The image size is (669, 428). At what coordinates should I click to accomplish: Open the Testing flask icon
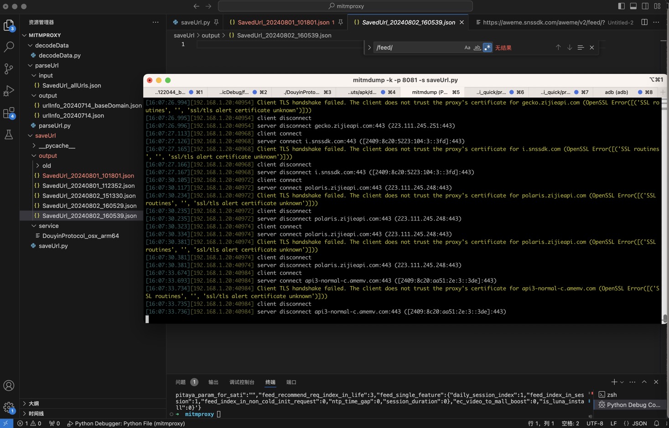(x=9, y=134)
